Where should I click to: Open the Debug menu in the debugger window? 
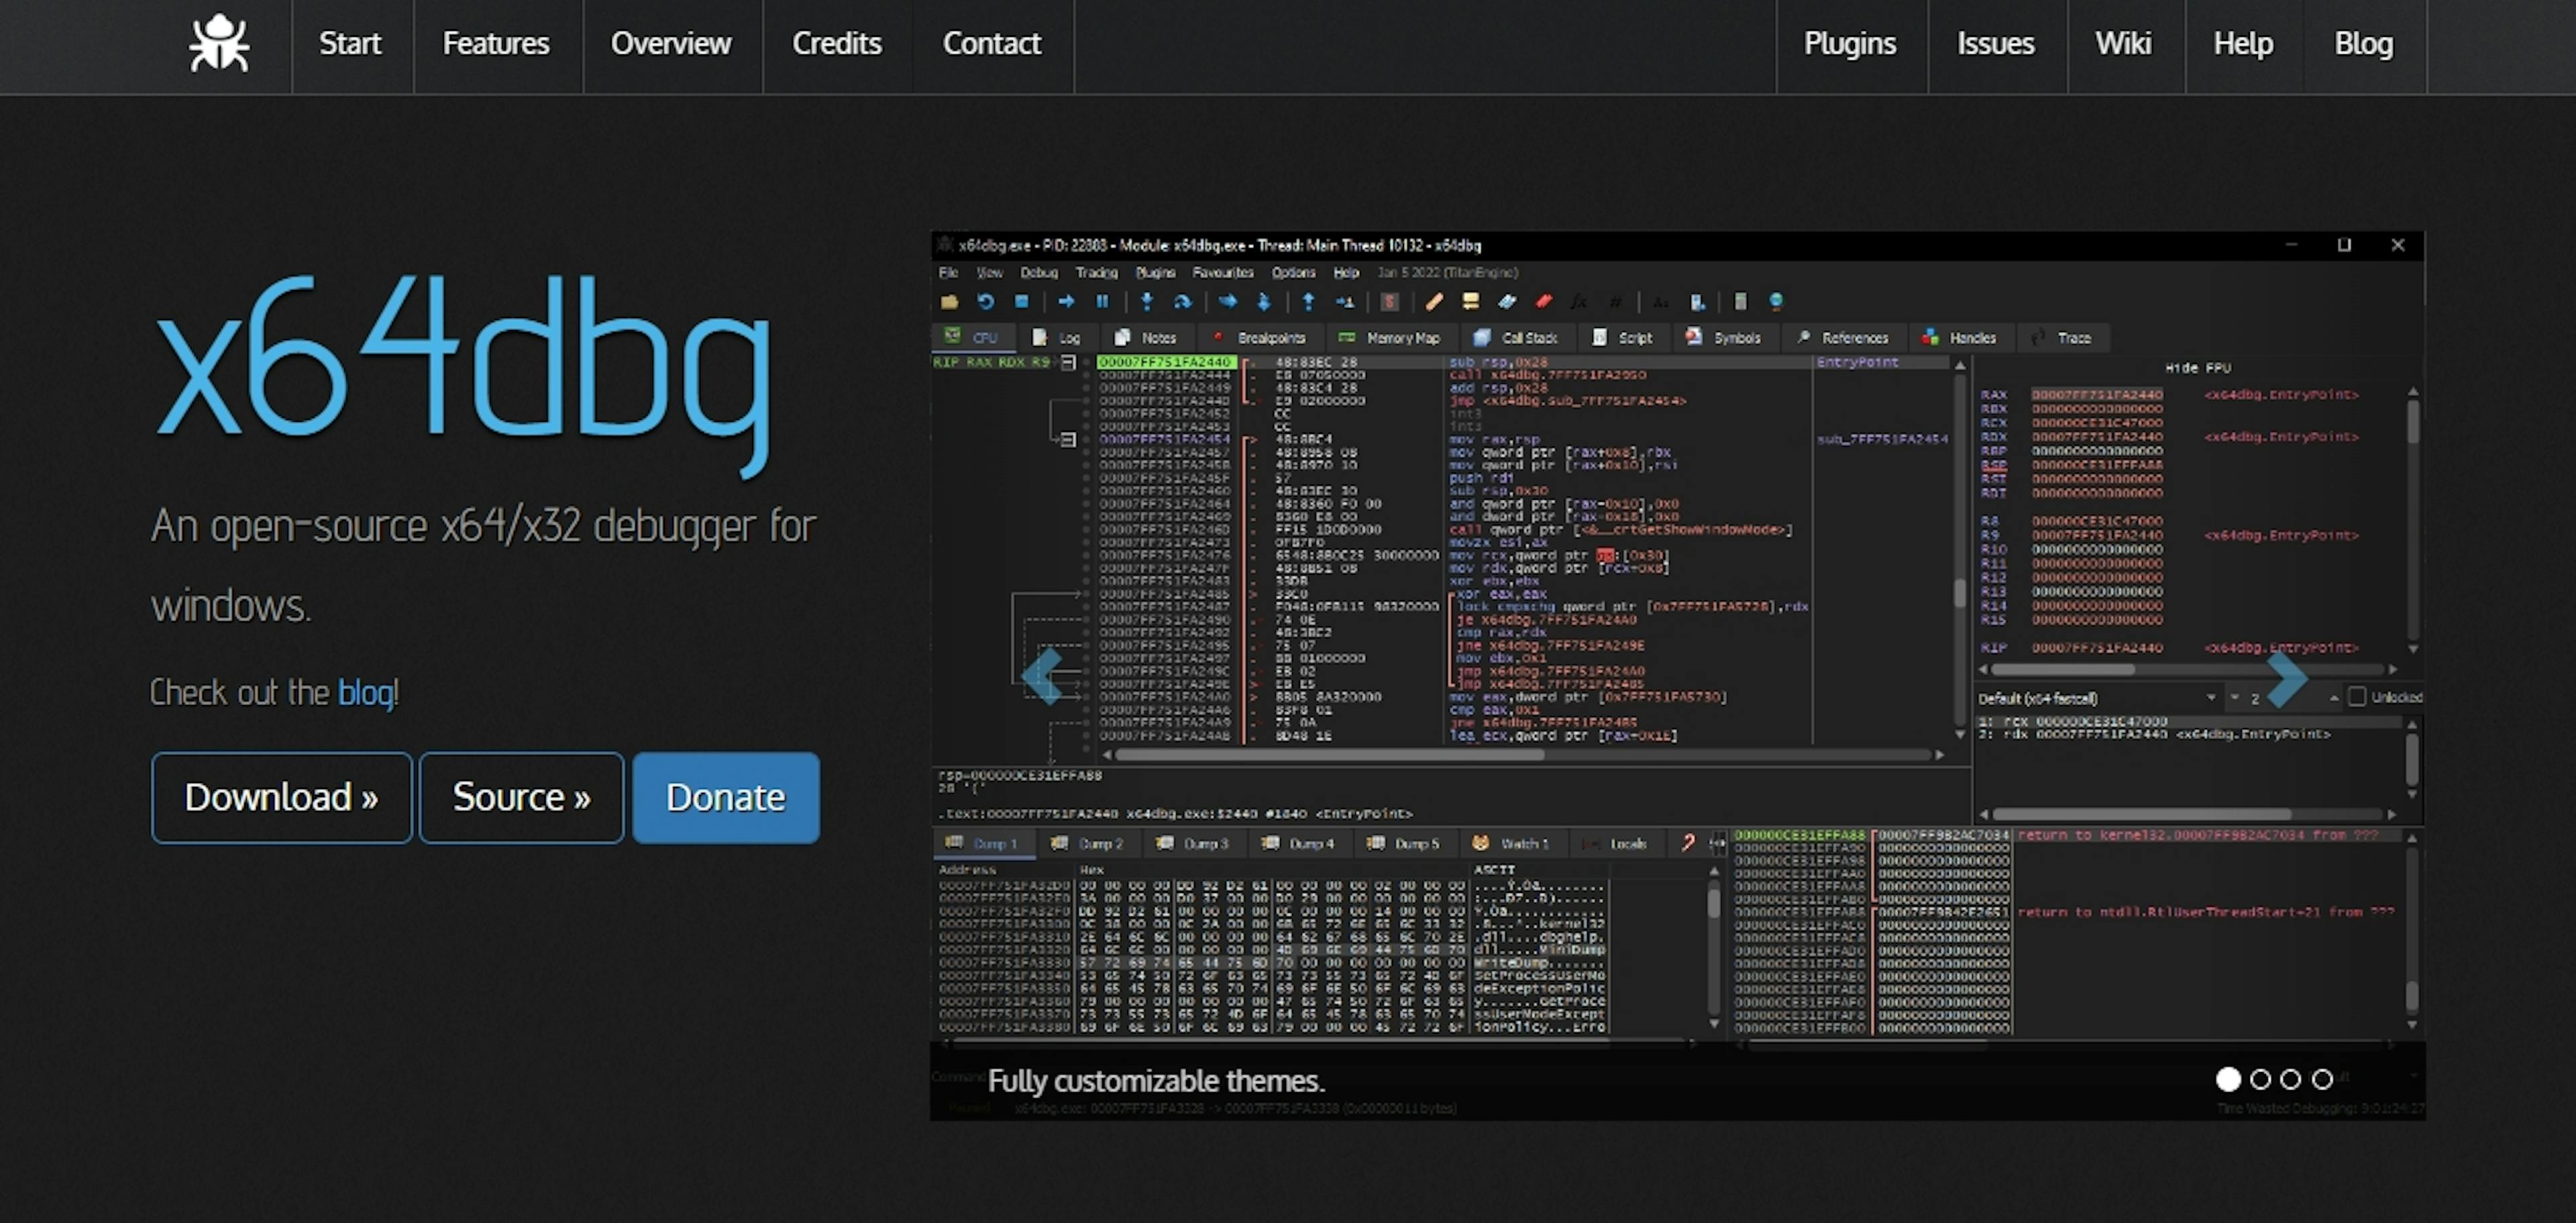point(1039,272)
